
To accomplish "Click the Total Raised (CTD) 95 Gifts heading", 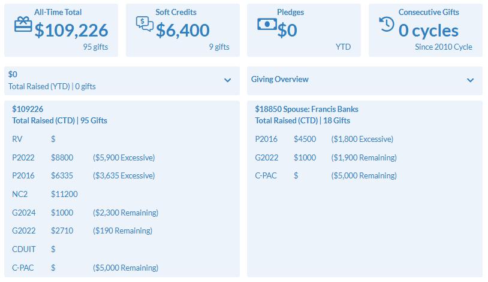I will [59, 120].
